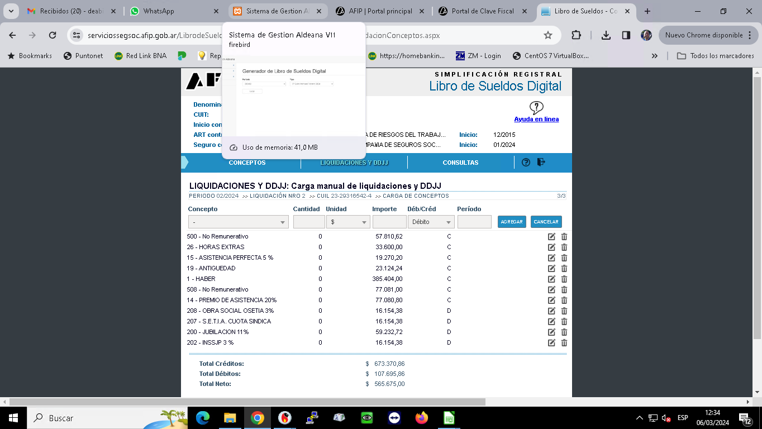Delete the 19 - ANTIGUEDAD row
This screenshot has height=429, width=762.
click(564, 268)
